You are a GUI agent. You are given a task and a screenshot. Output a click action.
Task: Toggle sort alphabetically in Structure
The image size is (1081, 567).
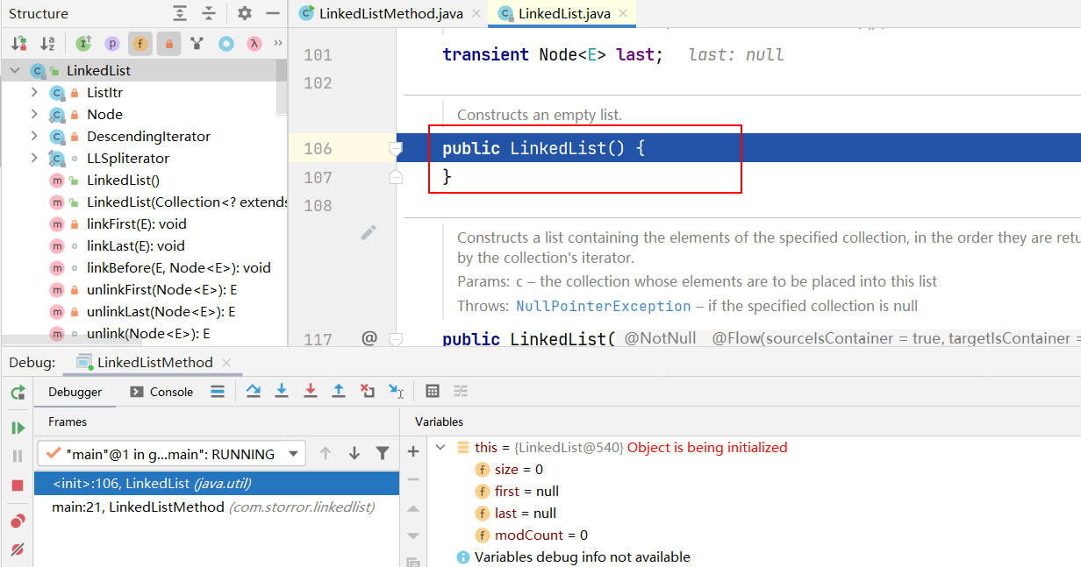[x=47, y=43]
